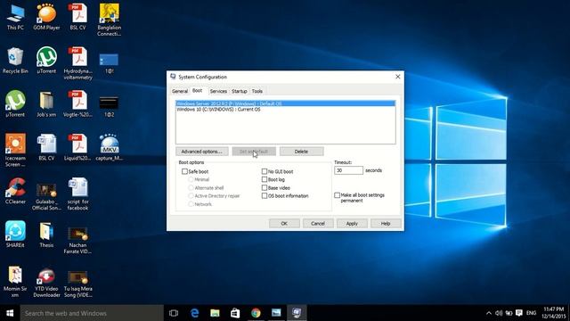Click the Cancel button

[318, 224]
